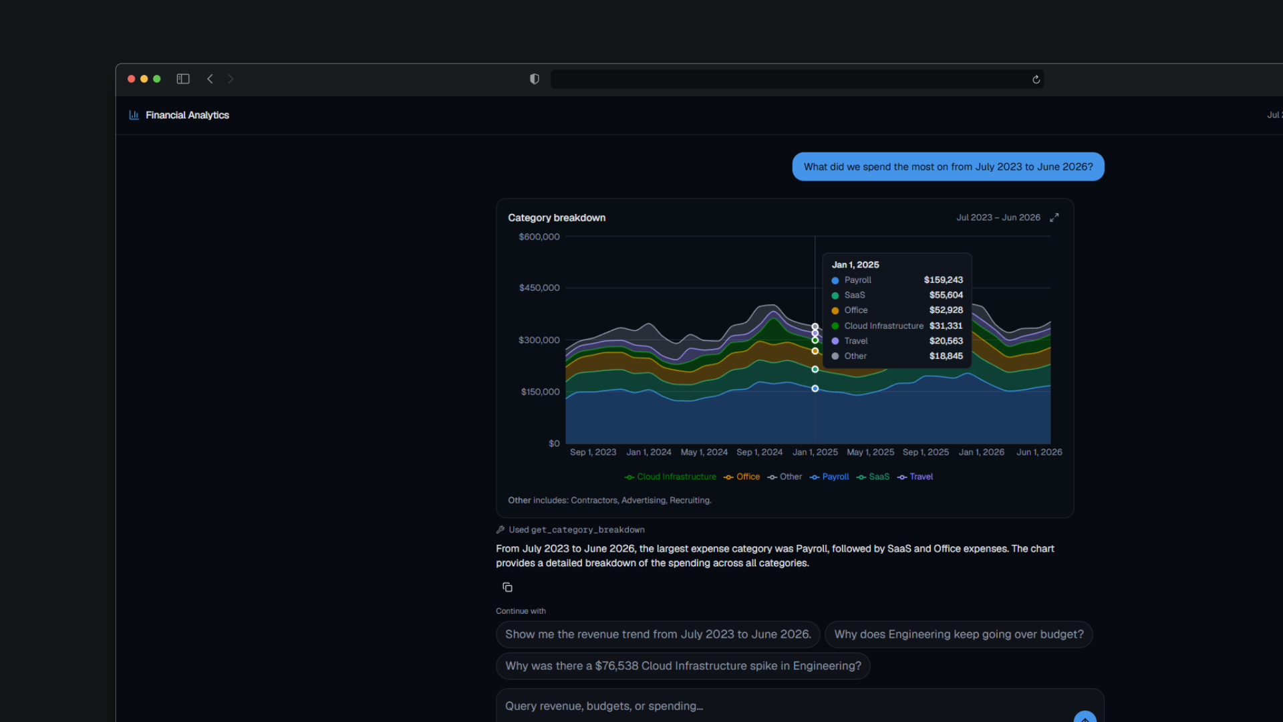Click the SaaS data point at Jan 2025
This screenshot has width=1283, height=722.
coord(815,369)
